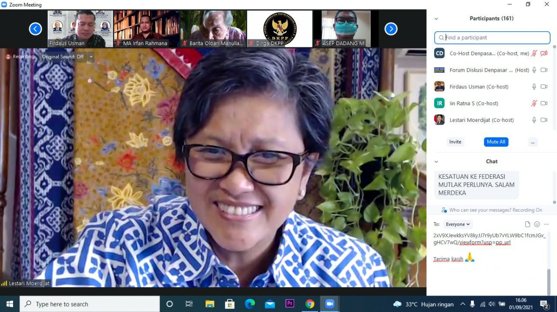Screen dimensions: 557x312
Task: Click the Zoom taskbar icon
Action: coord(329,304)
